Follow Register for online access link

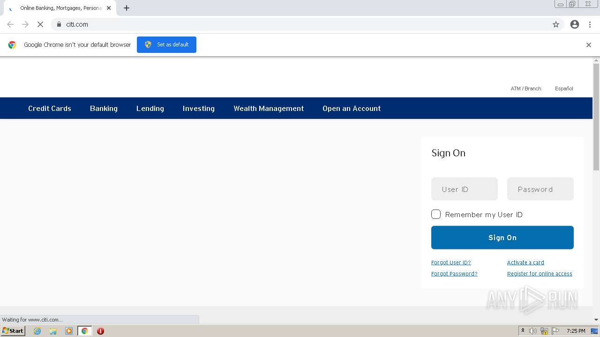click(540, 274)
